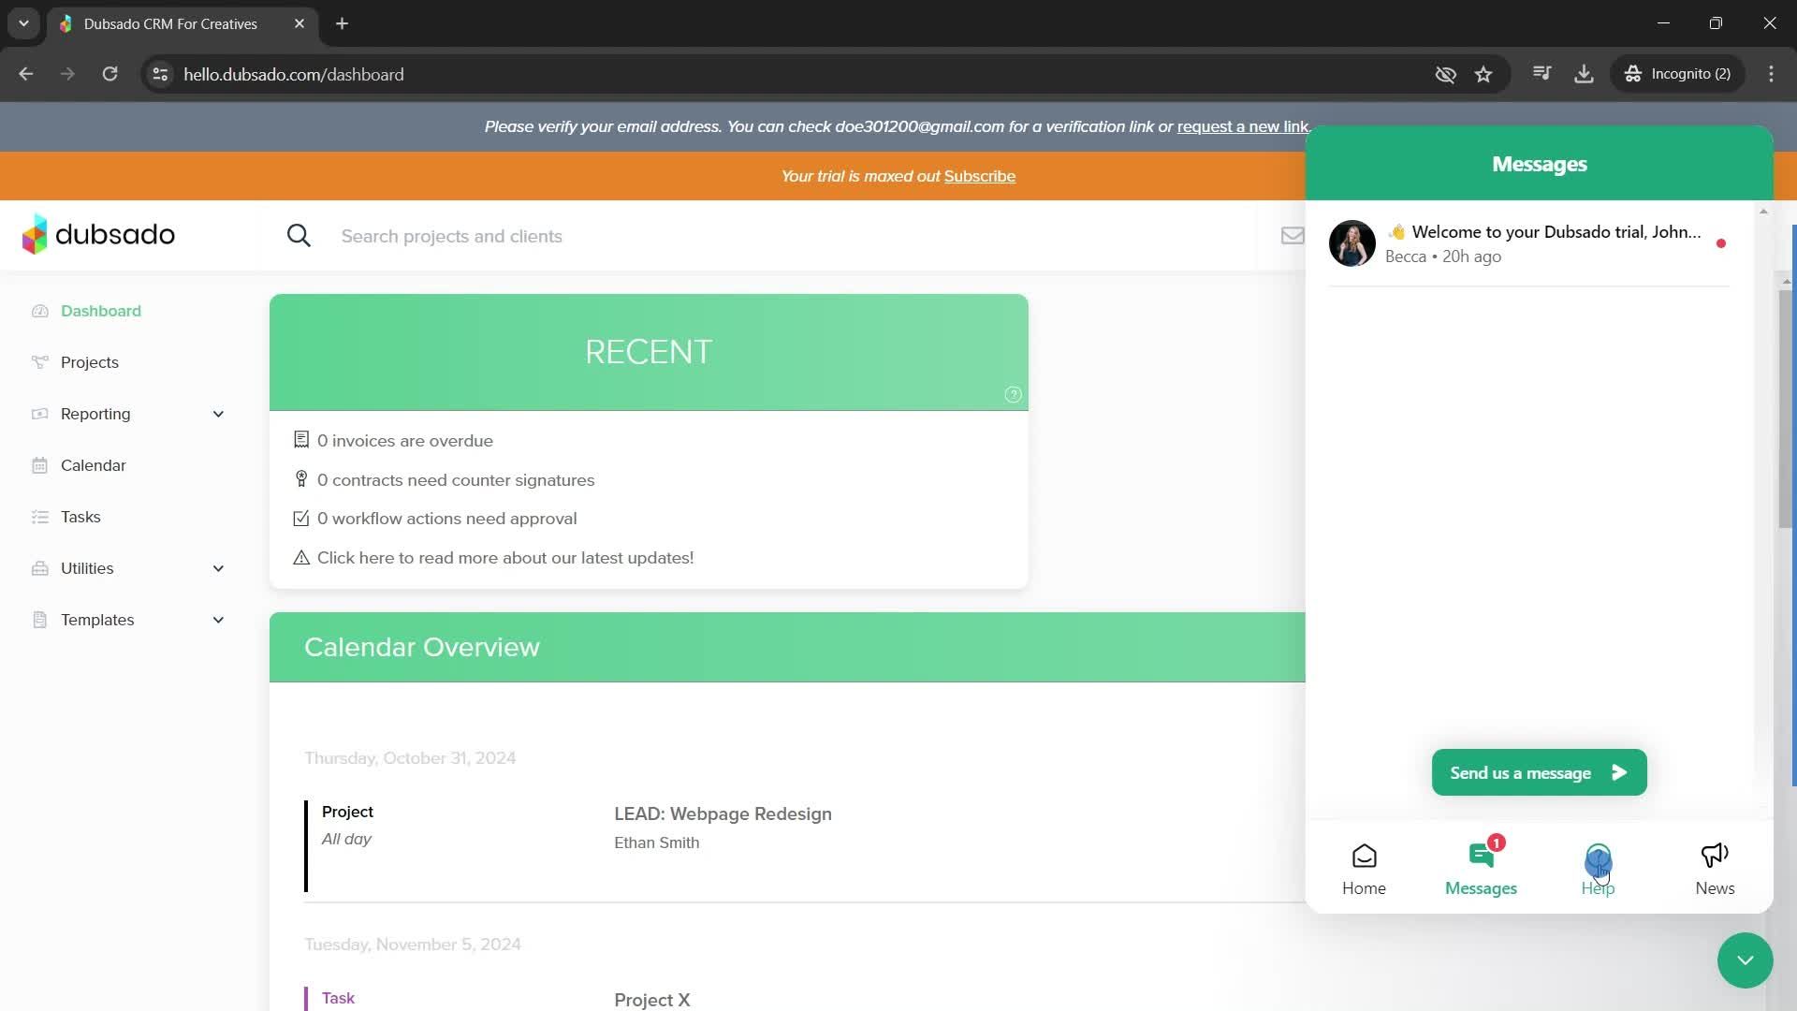
Task: Click the messages panel scroll up arrow
Action: tap(1763, 212)
